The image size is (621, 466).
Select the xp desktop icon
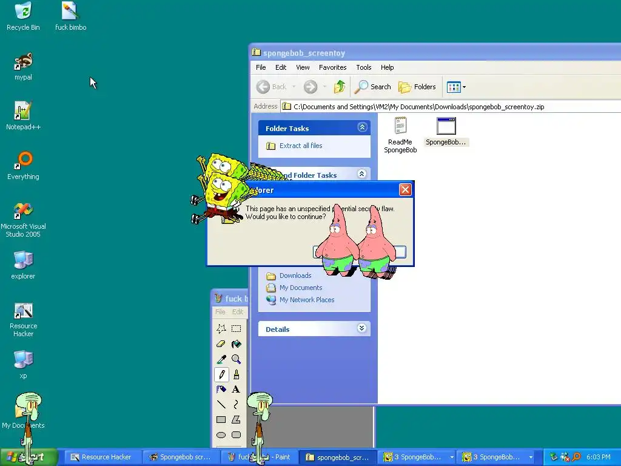point(23,365)
